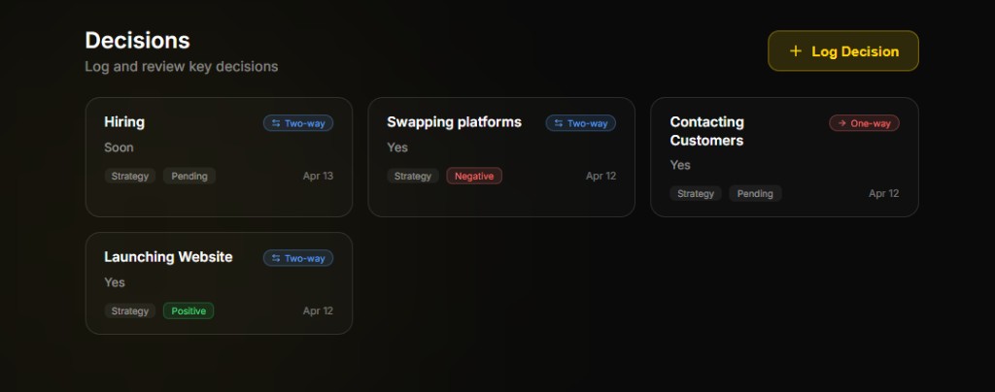
Task: Select the Contacting Customers card title
Action: click(706, 131)
